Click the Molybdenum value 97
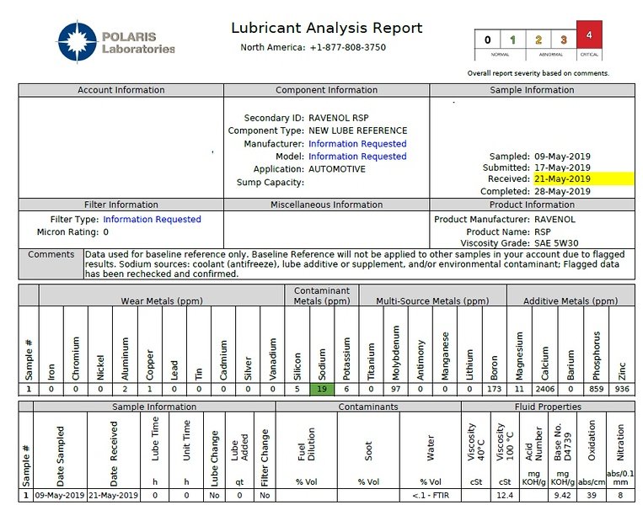 396,389
